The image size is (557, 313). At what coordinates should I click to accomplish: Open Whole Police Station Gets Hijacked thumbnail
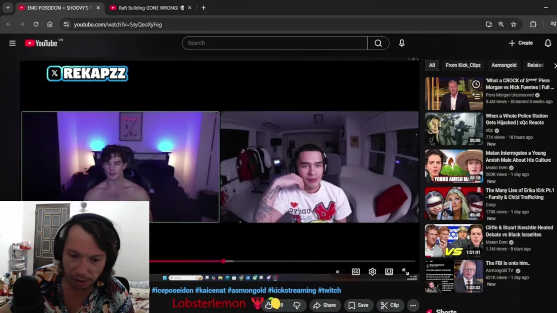pyautogui.click(x=454, y=129)
